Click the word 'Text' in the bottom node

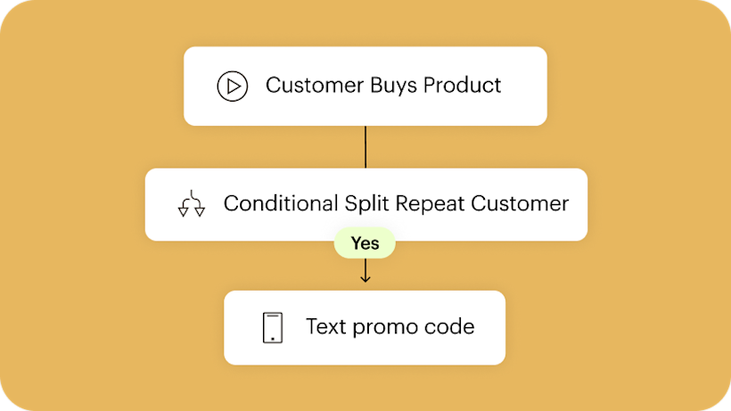[326, 326]
